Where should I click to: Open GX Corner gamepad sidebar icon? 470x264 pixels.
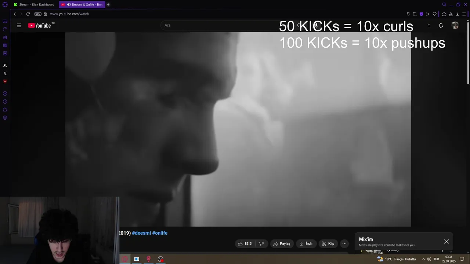pos(5,21)
